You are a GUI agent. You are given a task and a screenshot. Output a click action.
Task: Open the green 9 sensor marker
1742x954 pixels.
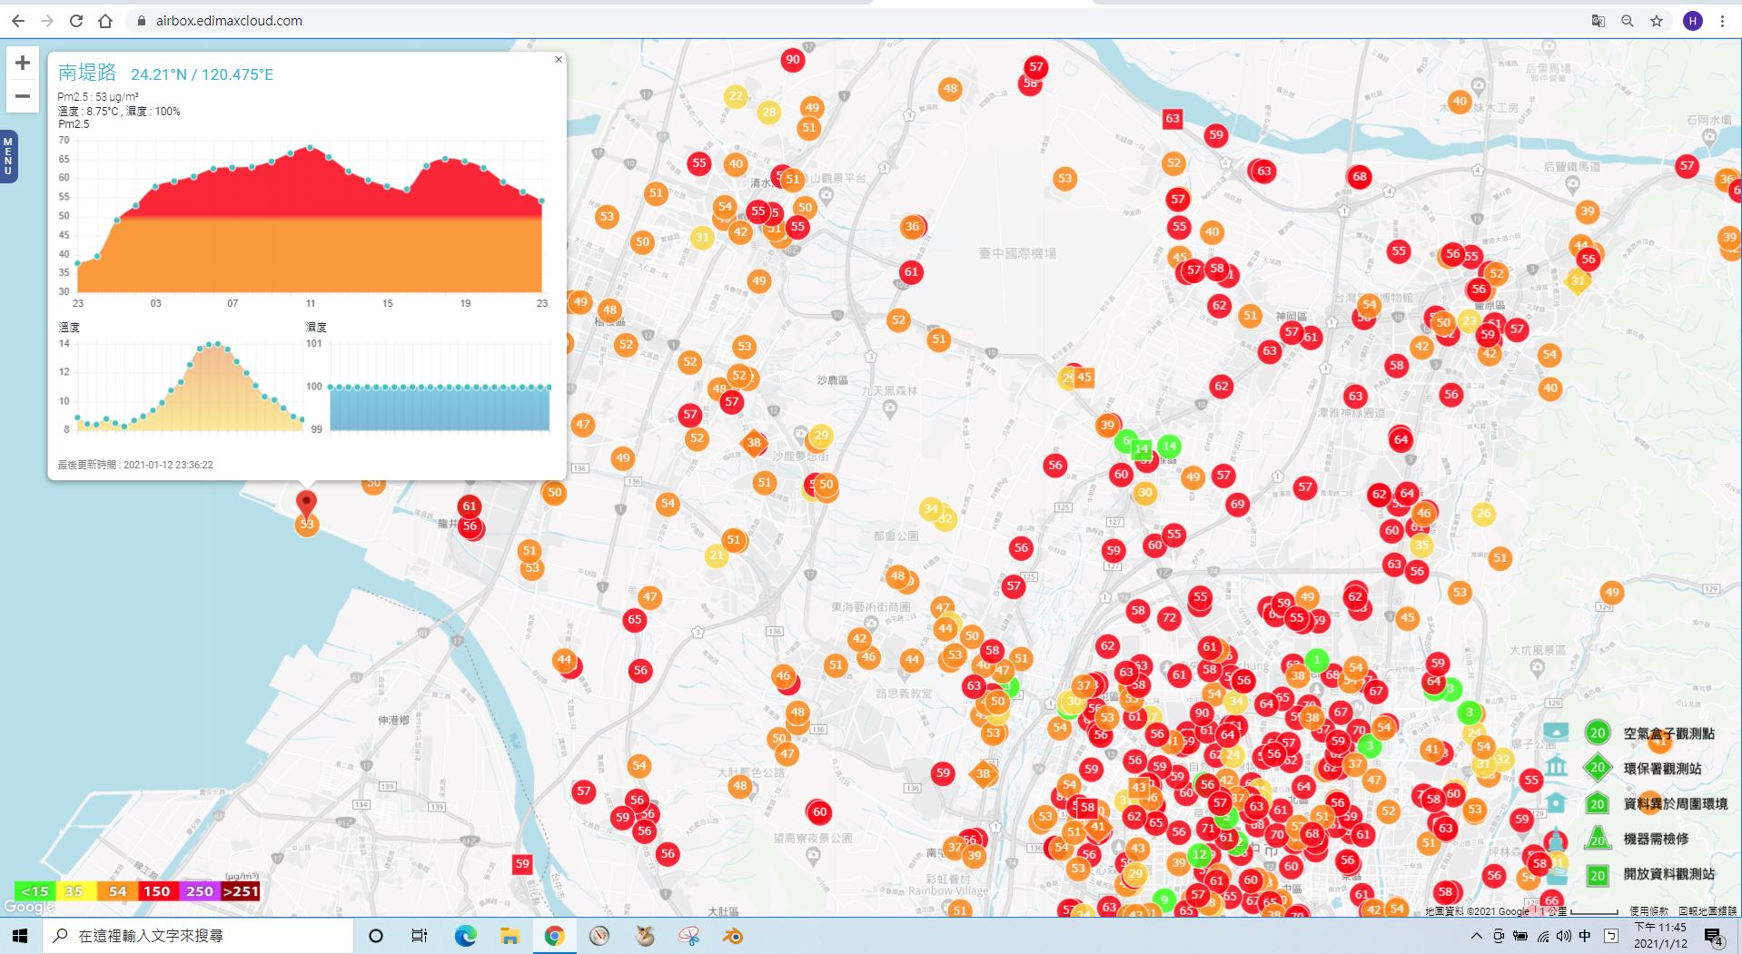[x=1164, y=900]
